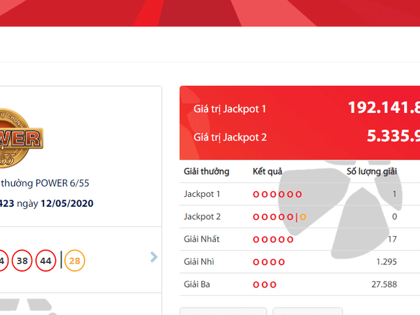Click the Giải thưởng column header
Viewport: 420px width, 315px height.
click(x=206, y=171)
